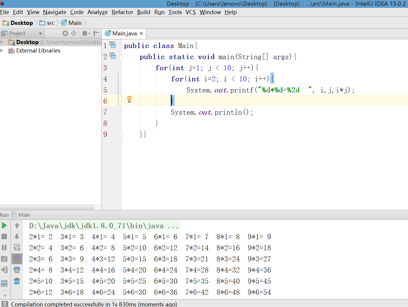Screen dimensions: 408x307
Task: Select the Main.java editor tab
Action: click(x=124, y=33)
